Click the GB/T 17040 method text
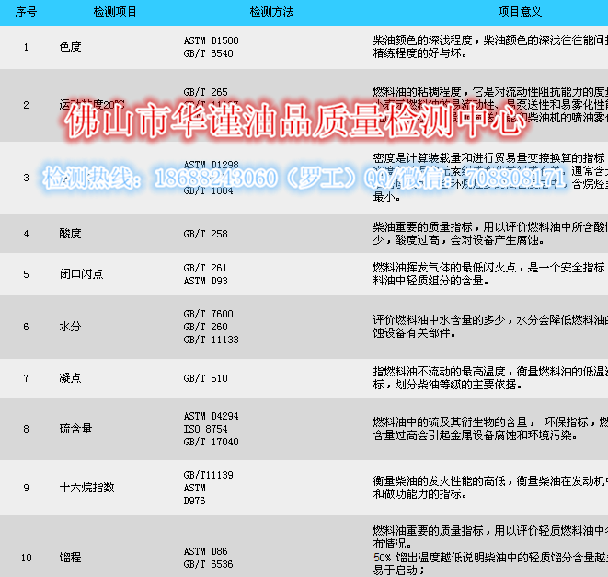 point(211,442)
